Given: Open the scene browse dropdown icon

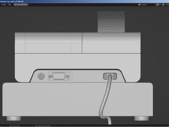Looking at the screenshot, I should click(140, 5).
